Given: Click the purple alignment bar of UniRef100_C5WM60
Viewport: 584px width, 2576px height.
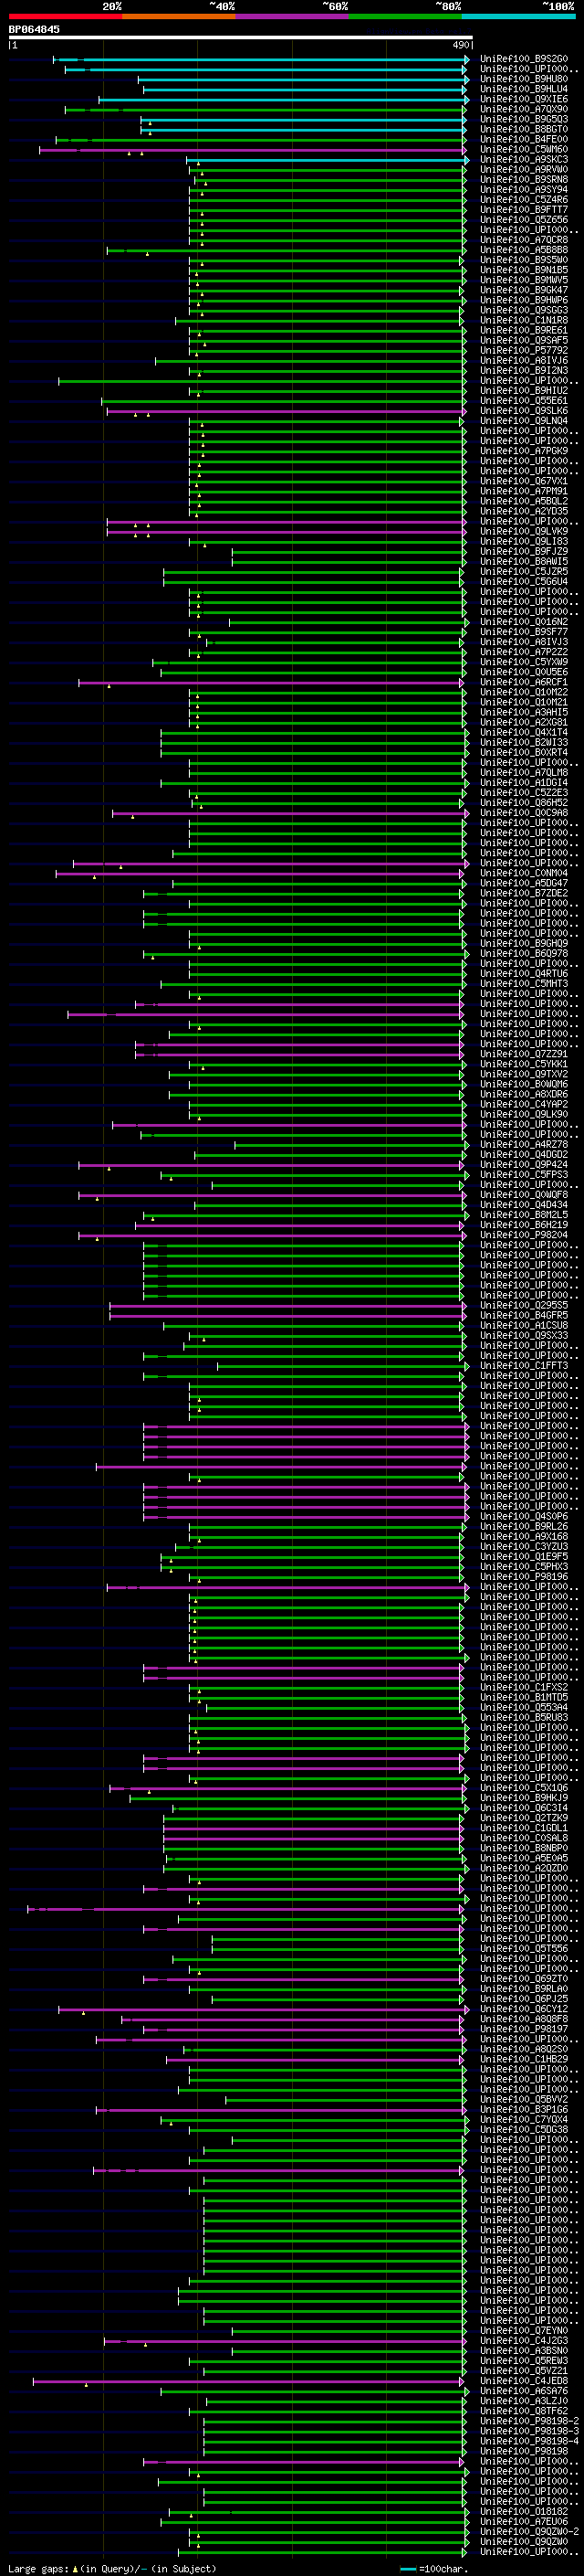Looking at the screenshot, I should [252, 150].
